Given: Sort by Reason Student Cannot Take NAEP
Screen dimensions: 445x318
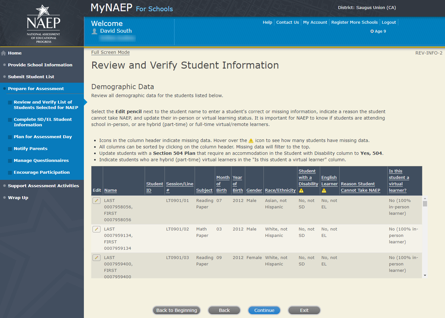Looking at the screenshot, I should coord(360,187).
